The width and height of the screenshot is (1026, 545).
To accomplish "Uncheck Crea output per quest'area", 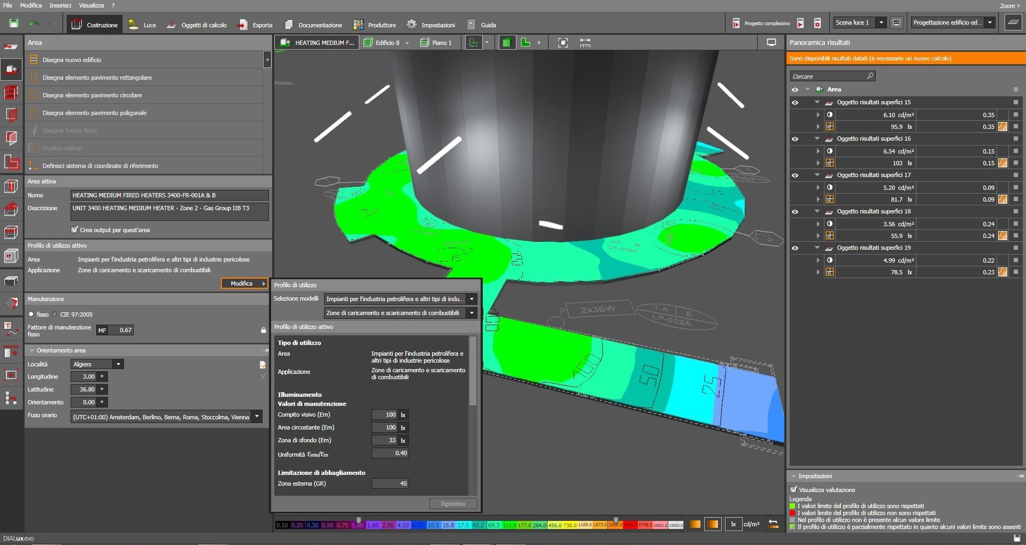I will pyautogui.click(x=75, y=229).
